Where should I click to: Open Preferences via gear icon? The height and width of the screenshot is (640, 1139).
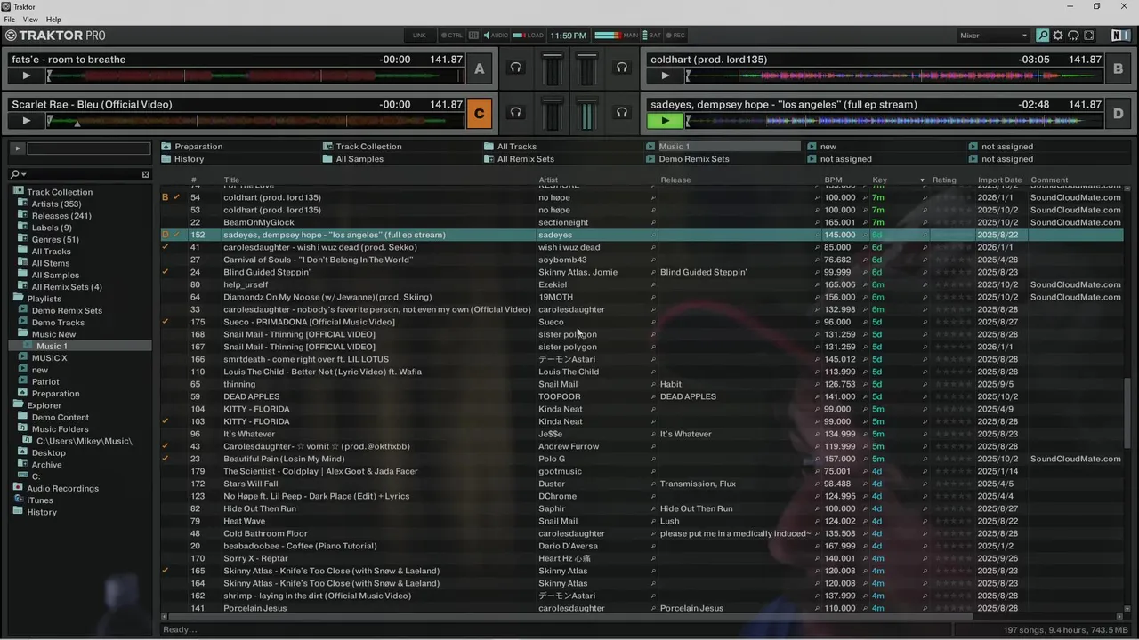[1058, 36]
